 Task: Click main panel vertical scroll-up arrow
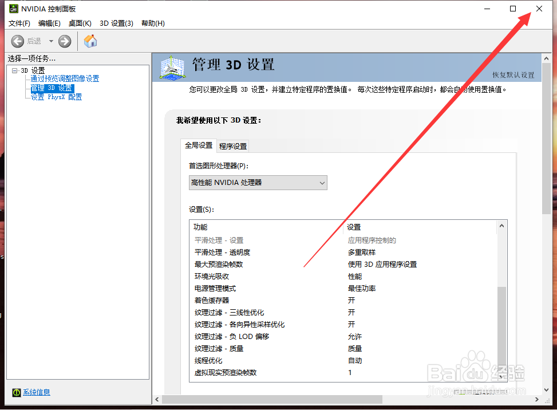(x=546, y=58)
